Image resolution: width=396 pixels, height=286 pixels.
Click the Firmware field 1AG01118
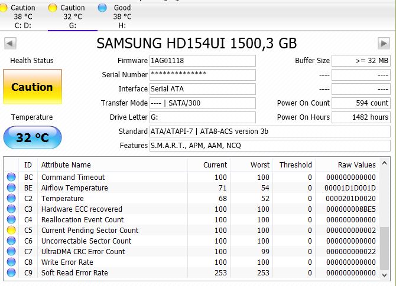pos(203,61)
